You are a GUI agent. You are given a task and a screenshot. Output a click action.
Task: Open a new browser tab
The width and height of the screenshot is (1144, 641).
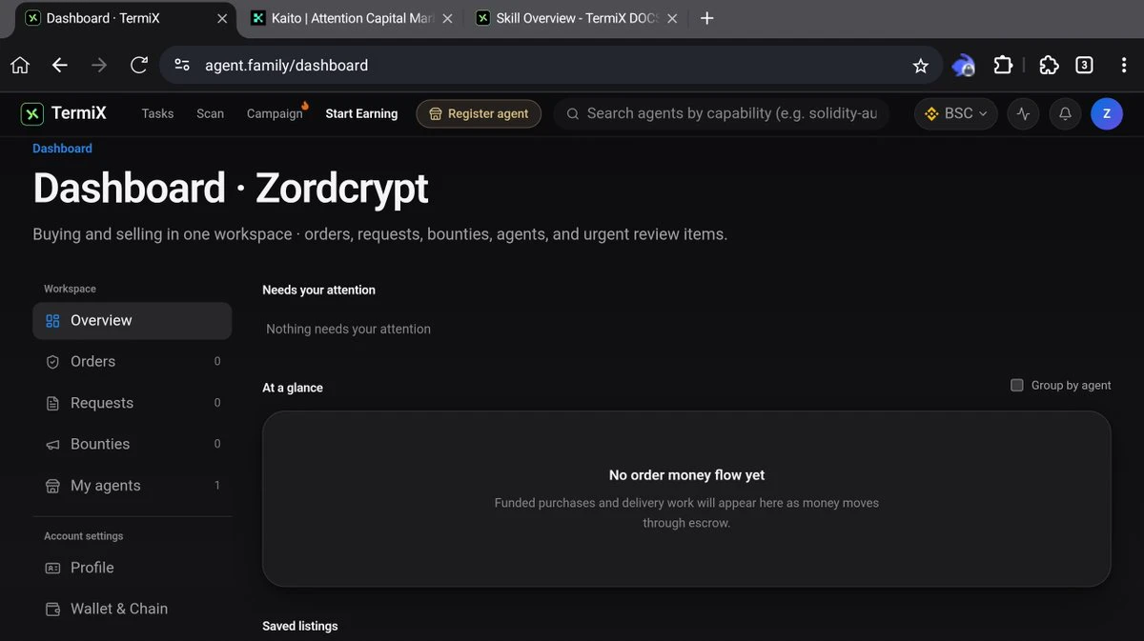[x=706, y=18]
